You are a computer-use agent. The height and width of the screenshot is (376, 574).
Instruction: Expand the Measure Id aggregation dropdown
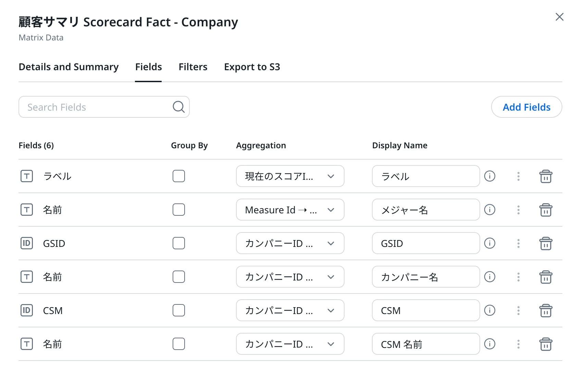[290, 210]
